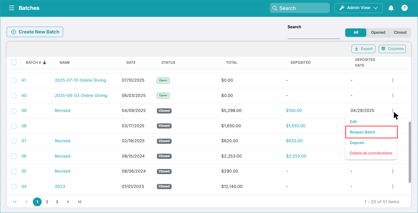
Task: Check the box for batch 35
Action: 14,171
